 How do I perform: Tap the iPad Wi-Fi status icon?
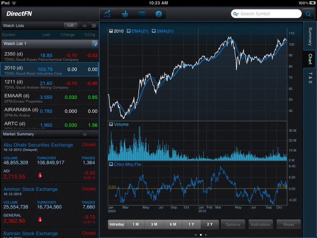tap(14, 3)
